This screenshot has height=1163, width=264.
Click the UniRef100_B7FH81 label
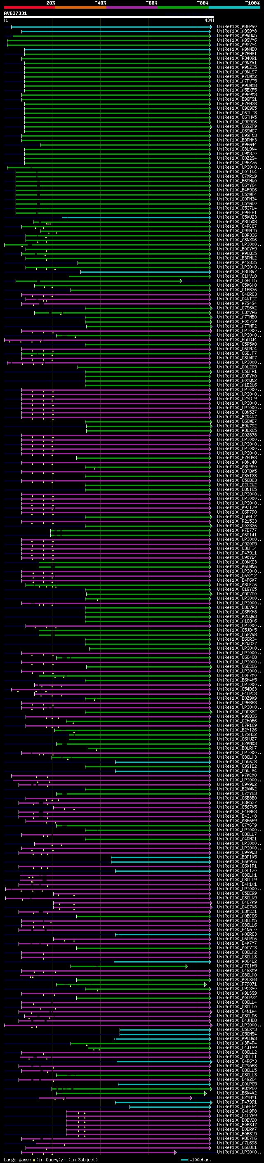point(236,54)
